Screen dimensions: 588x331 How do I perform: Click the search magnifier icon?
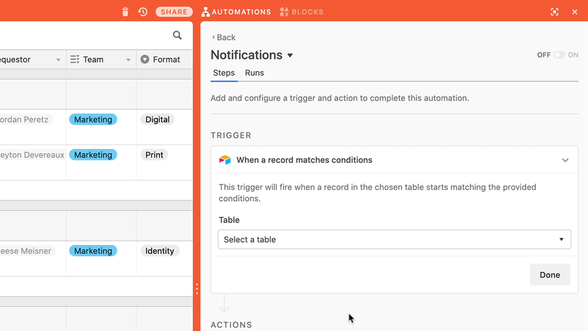click(178, 36)
